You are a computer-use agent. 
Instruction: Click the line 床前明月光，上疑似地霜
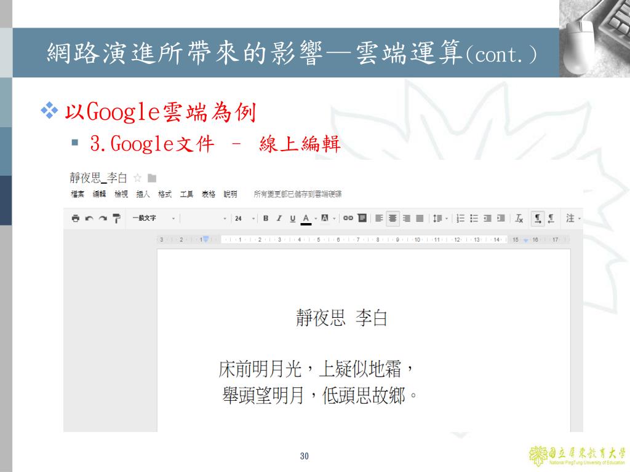point(316,369)
